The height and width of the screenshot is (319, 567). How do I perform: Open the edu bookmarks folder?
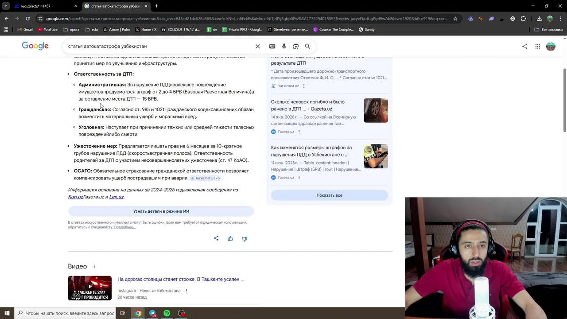click(91, 30)
